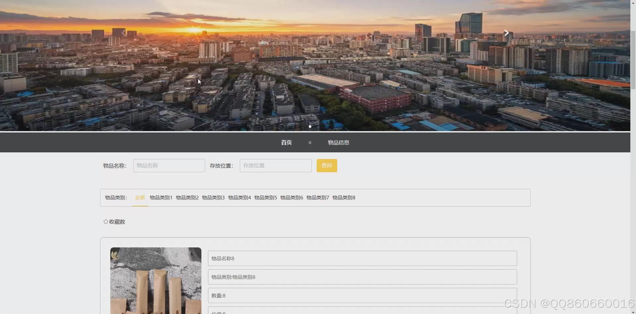The width and height of the screenshot is (636, 314).
Task: Advance to the next carousel banner slide
Action: coord(506,33)
